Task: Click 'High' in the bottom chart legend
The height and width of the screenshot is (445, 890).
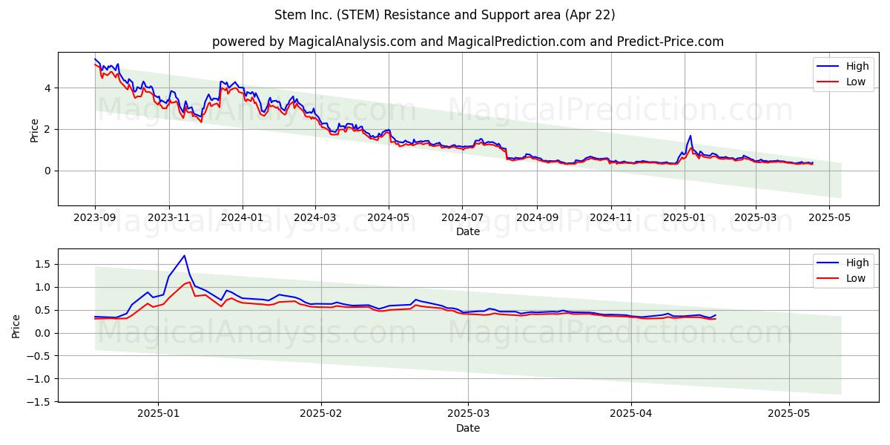Action: click(857, 263)
